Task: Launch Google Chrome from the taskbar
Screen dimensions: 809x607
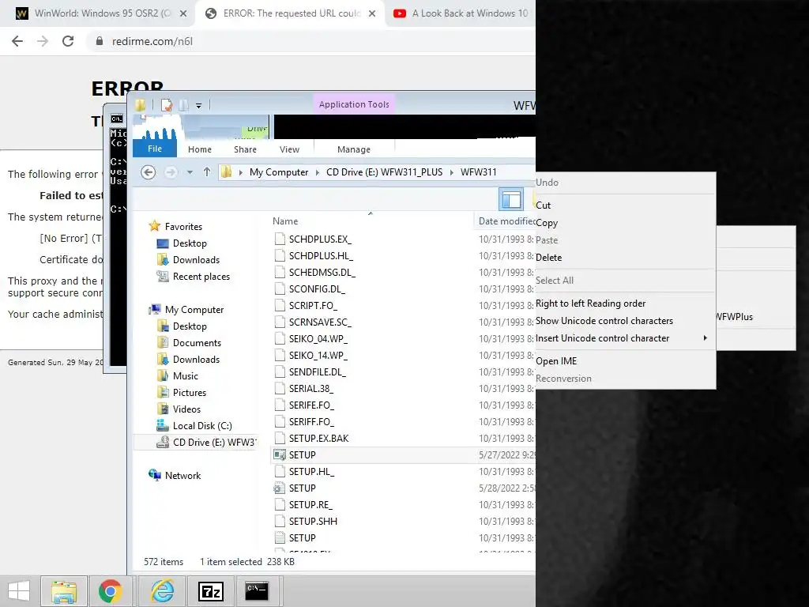Action: (x=111, y=591)
